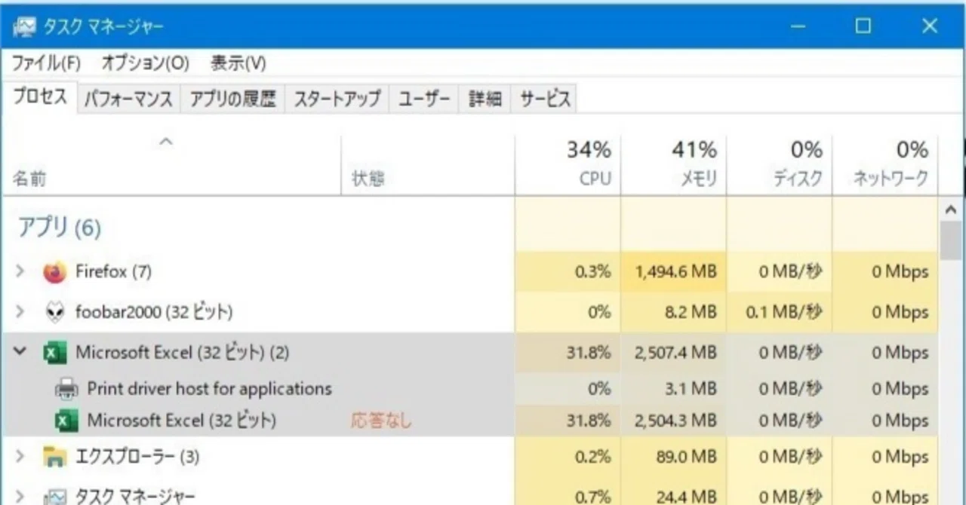This screenshot has height=505, width=966.
Task: Switch to the サービス tab
Action: coord(545,99)
